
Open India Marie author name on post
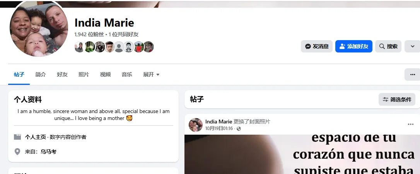[219, 122]
